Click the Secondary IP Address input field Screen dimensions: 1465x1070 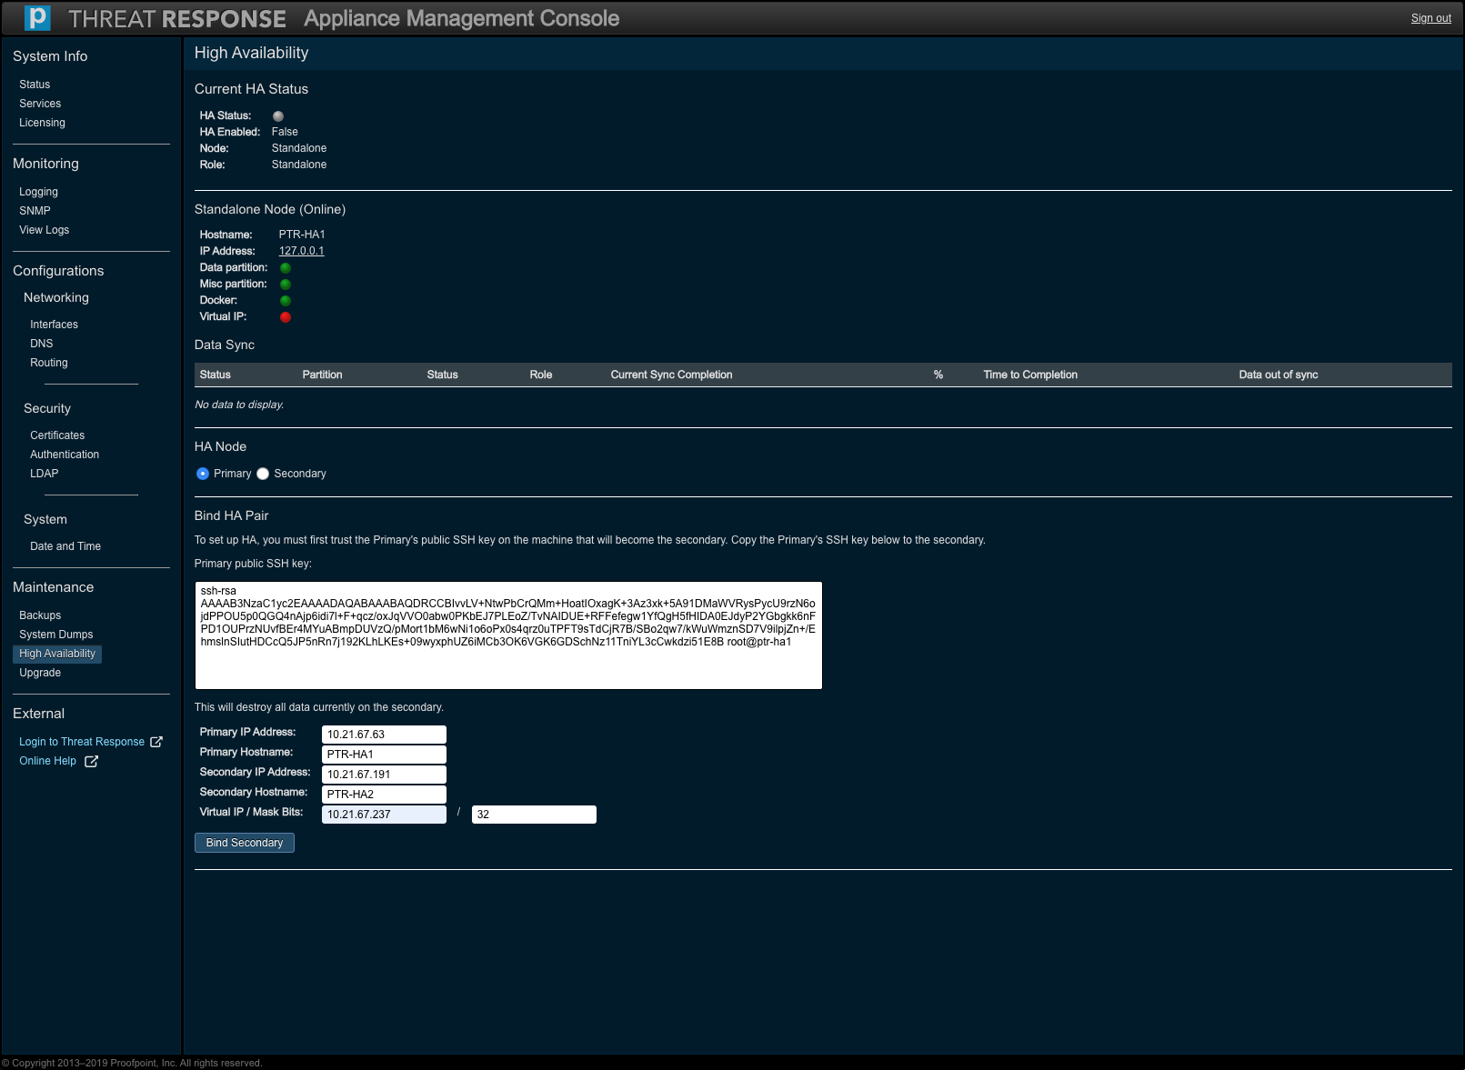(x=384, y=775)
